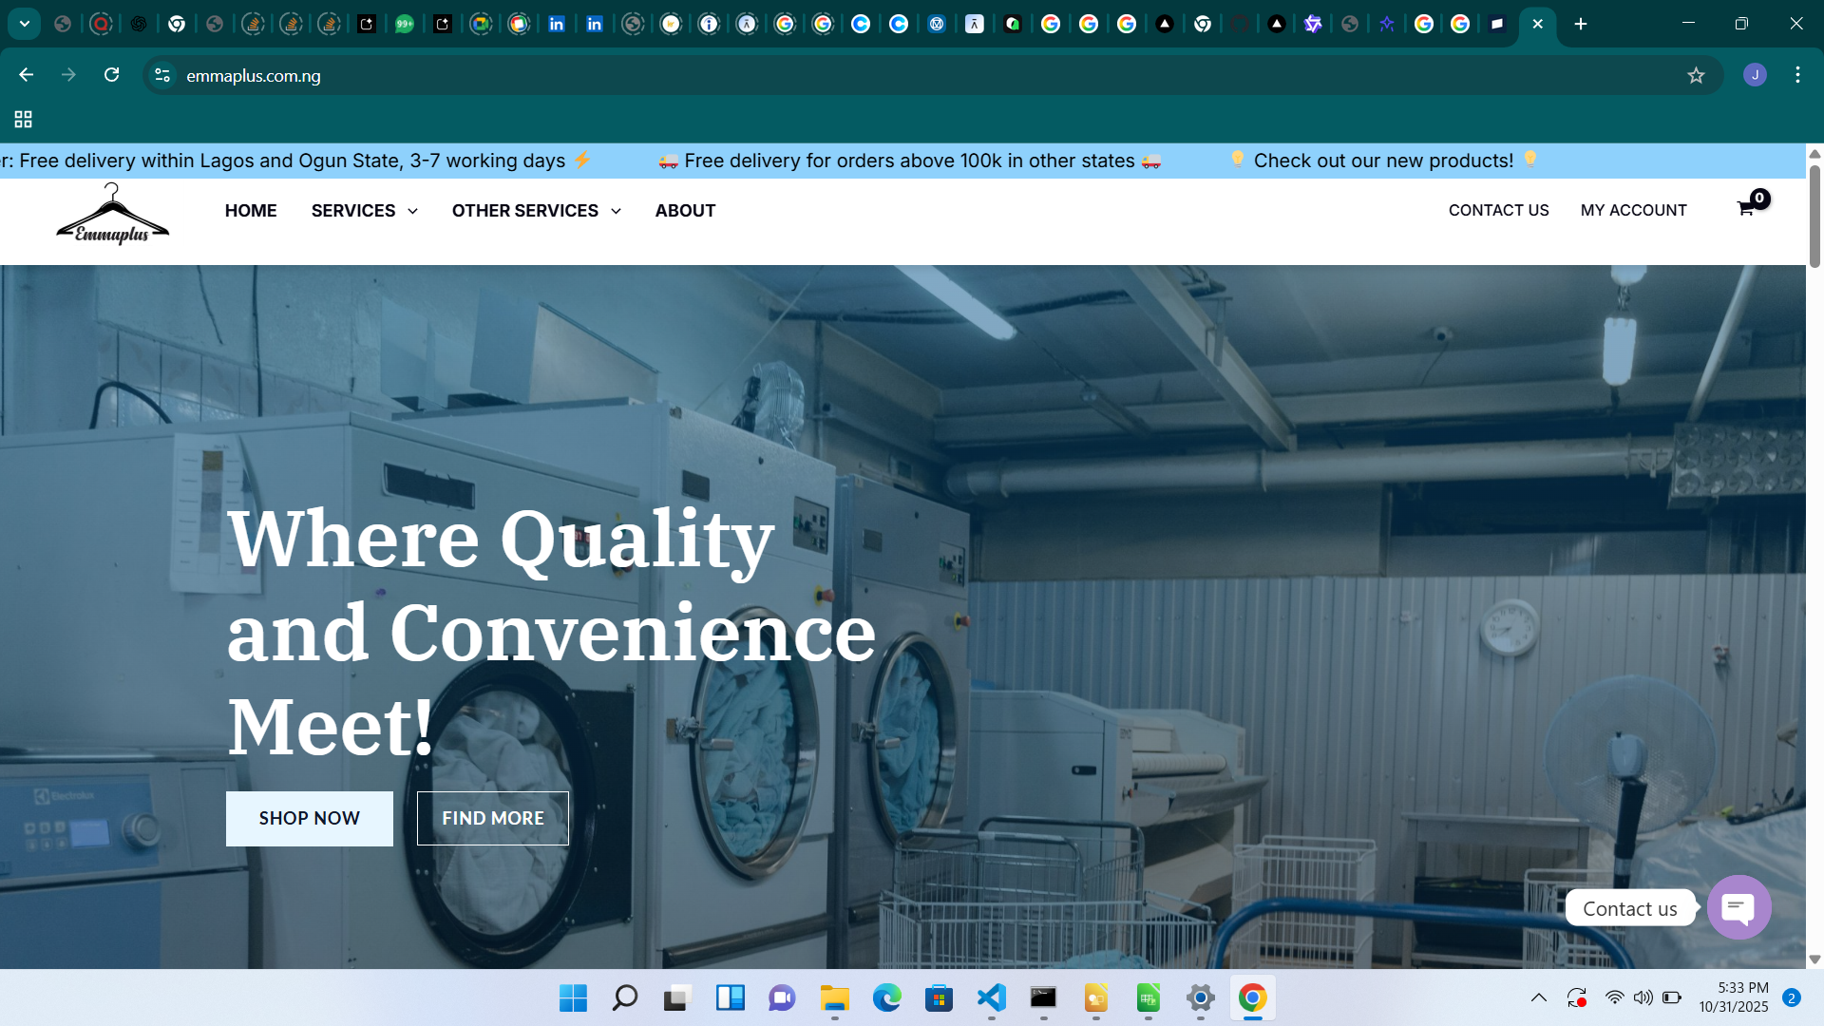This screenshot has height=1026, width=1824.
Task: Click the FIND MORE button
Action: pyautogui.click(x=492, y=818)
